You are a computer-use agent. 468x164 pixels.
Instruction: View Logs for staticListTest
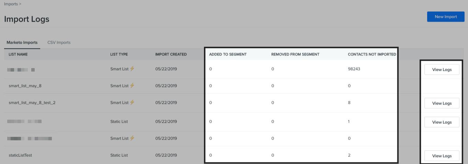tap(442, 156)
